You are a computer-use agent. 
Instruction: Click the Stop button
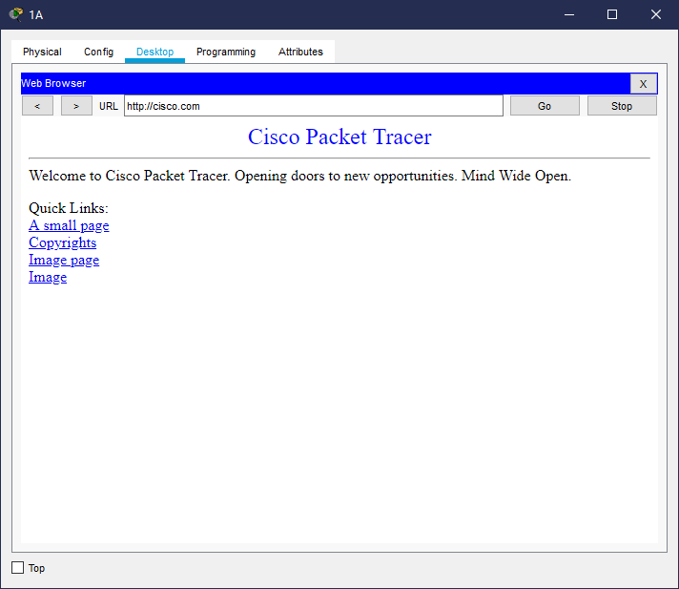click(622, 106)
